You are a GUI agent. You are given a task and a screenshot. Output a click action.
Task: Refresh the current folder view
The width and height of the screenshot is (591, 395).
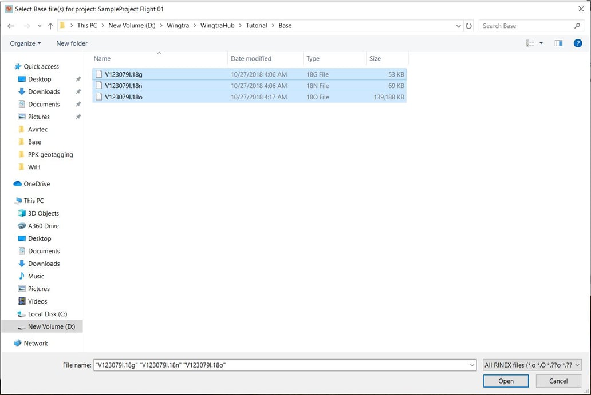coord(469,25)
